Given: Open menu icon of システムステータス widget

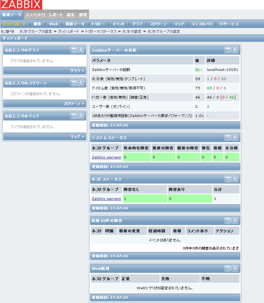Looking at the screenshot, I should (228, 137).
